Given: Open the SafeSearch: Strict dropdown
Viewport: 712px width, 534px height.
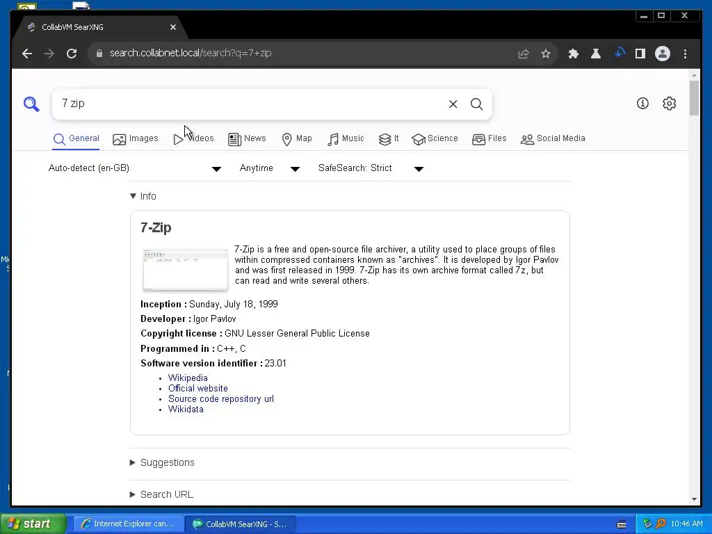Looking at the screenshot, I should [x=371, y=168].
